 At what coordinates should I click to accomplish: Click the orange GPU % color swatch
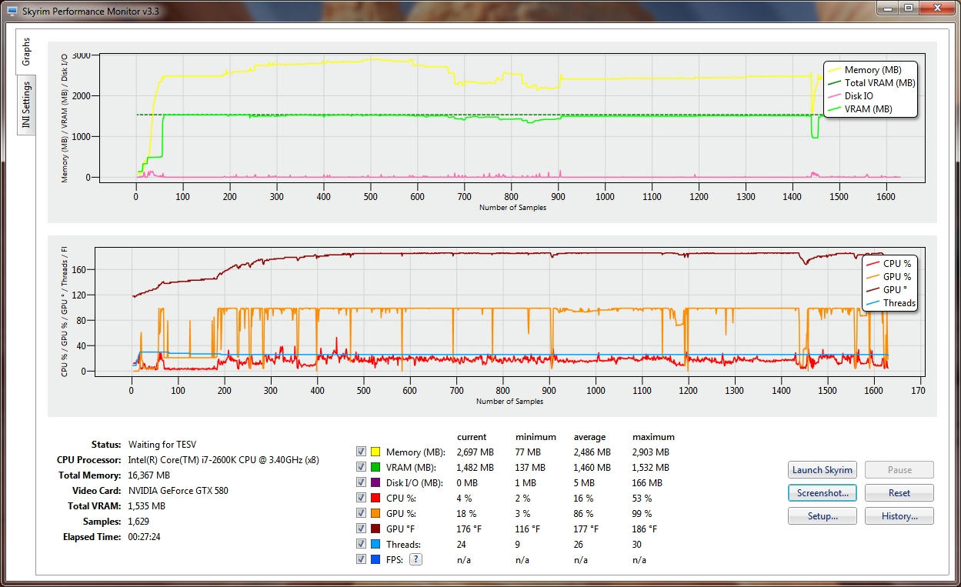(x=376, y=514)
